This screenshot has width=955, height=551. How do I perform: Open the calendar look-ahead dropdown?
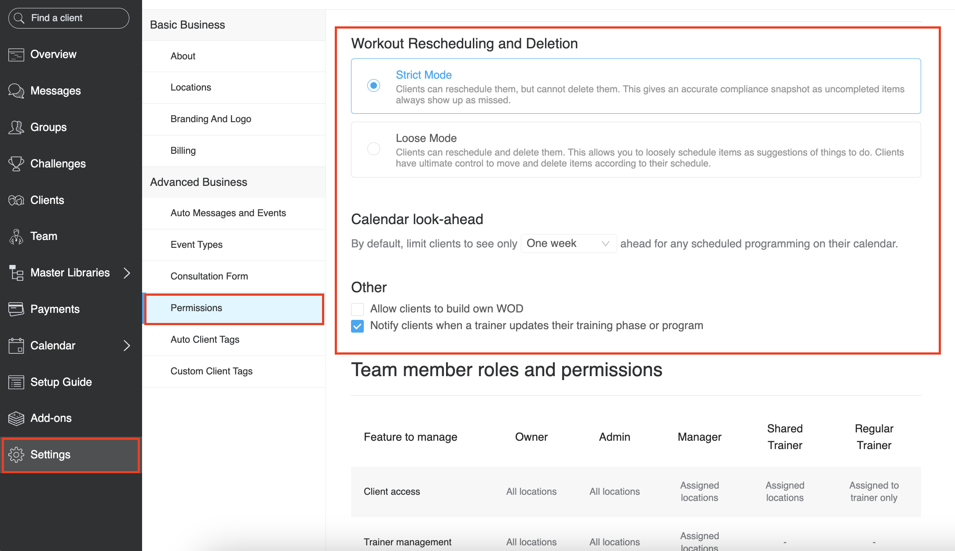pyautogui.click(x=568, y=243)
